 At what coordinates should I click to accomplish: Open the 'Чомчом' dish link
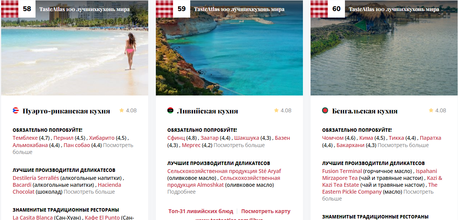333,138
